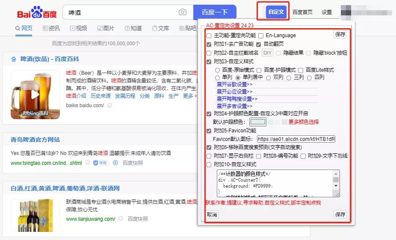Screen dimensions: 396x240
Task: Open camera image search icon
Action: [182, 12]
